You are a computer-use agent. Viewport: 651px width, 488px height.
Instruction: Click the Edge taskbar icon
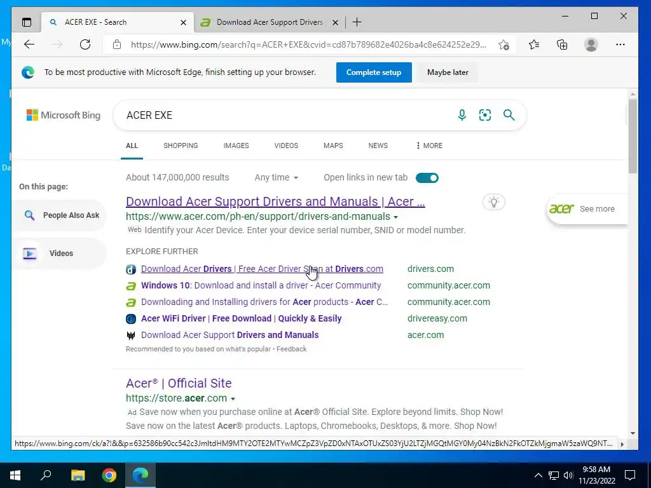tap(140, 475)
